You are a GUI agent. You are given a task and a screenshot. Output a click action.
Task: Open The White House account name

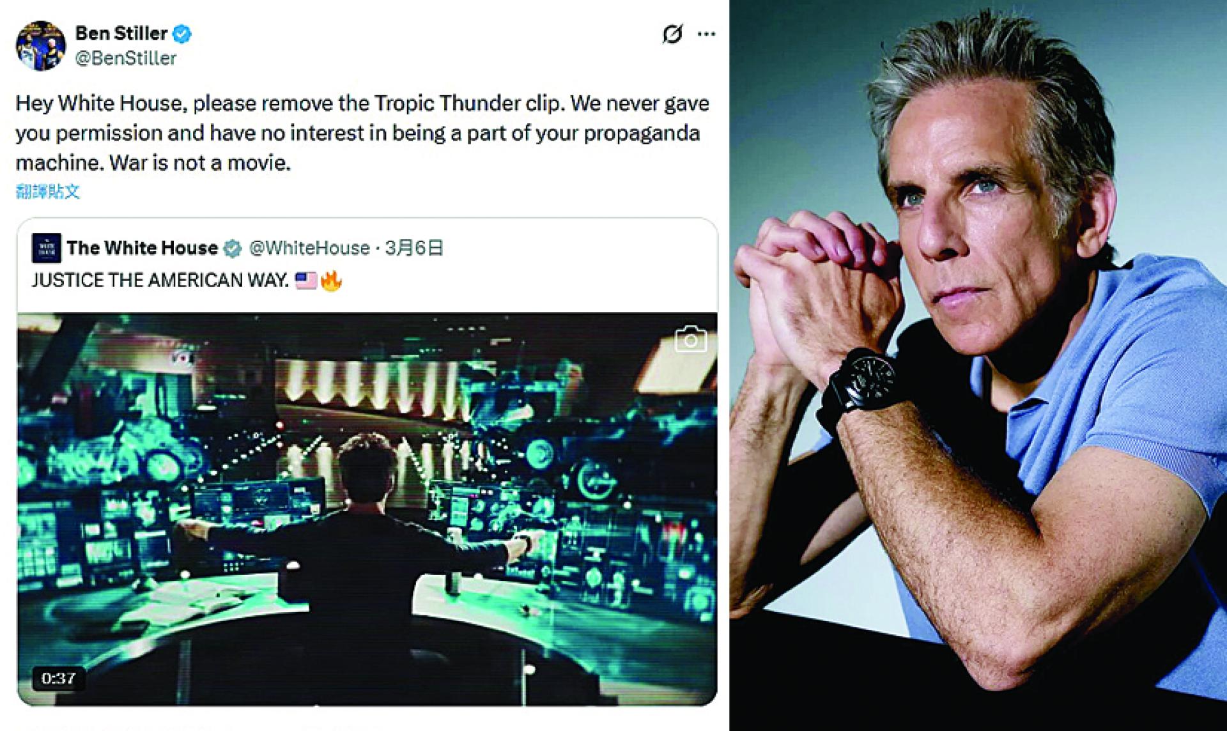pyautogui.click(x=142, y=248)
